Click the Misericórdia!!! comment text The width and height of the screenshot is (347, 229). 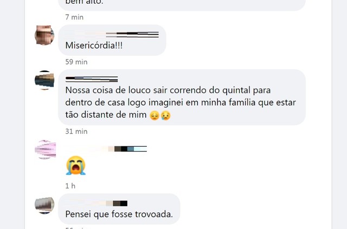pos(94,45)
